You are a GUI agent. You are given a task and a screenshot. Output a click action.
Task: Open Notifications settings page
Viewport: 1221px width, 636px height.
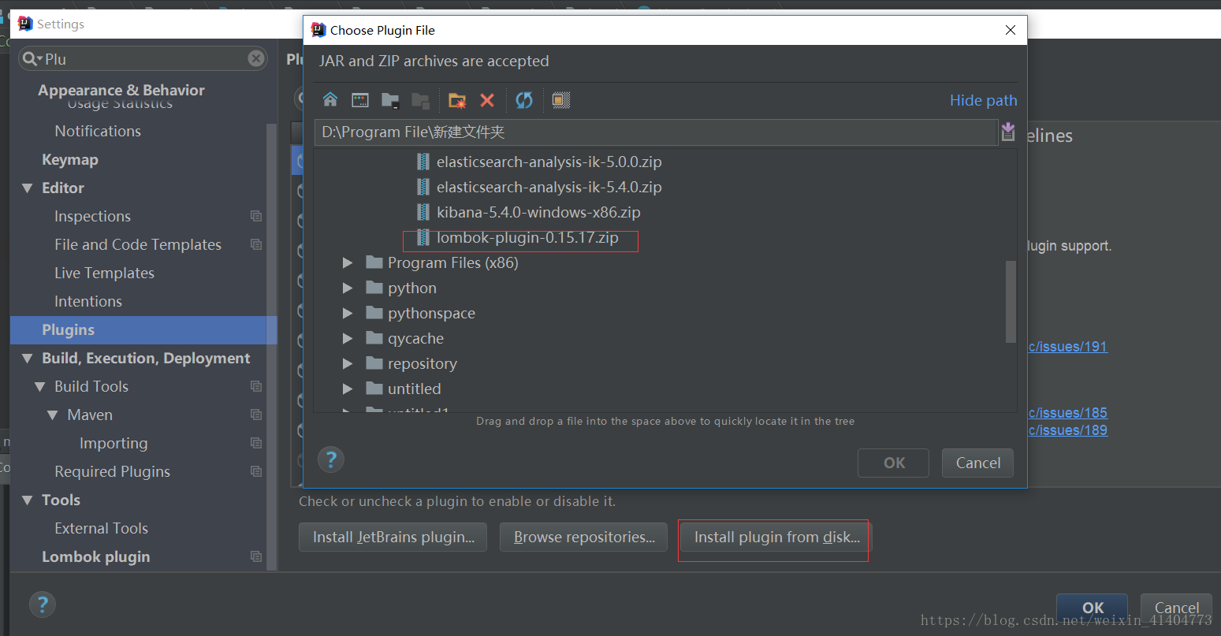[98, 131]
